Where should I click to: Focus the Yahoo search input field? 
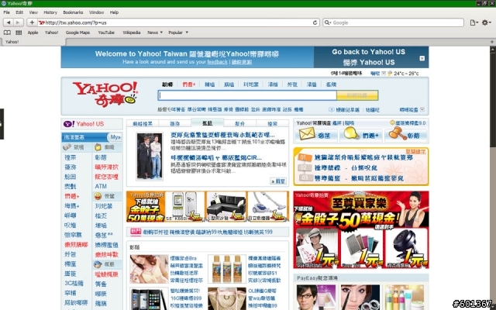tap(247, 95)
